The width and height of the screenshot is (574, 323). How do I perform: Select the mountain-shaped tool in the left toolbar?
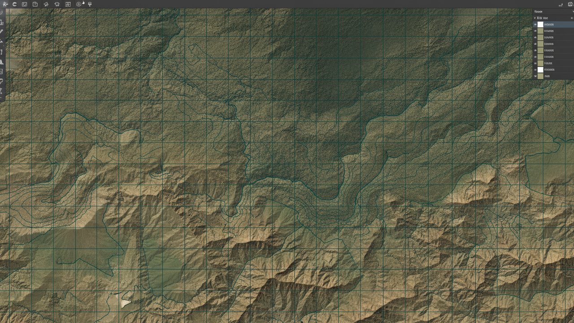click(2, 61)
